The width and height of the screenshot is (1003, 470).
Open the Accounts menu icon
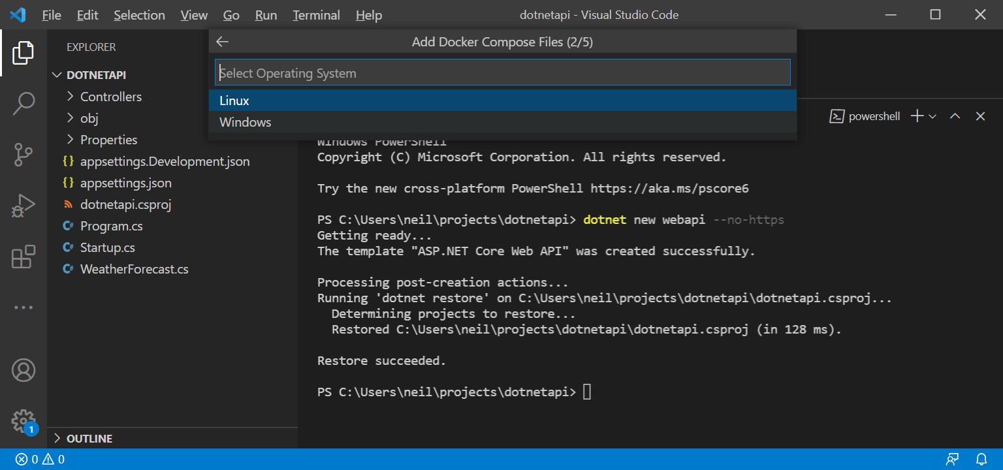pos(24,370)
